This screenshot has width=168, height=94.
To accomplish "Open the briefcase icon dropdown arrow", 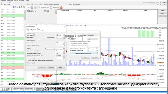I will [x=63, y=8].
